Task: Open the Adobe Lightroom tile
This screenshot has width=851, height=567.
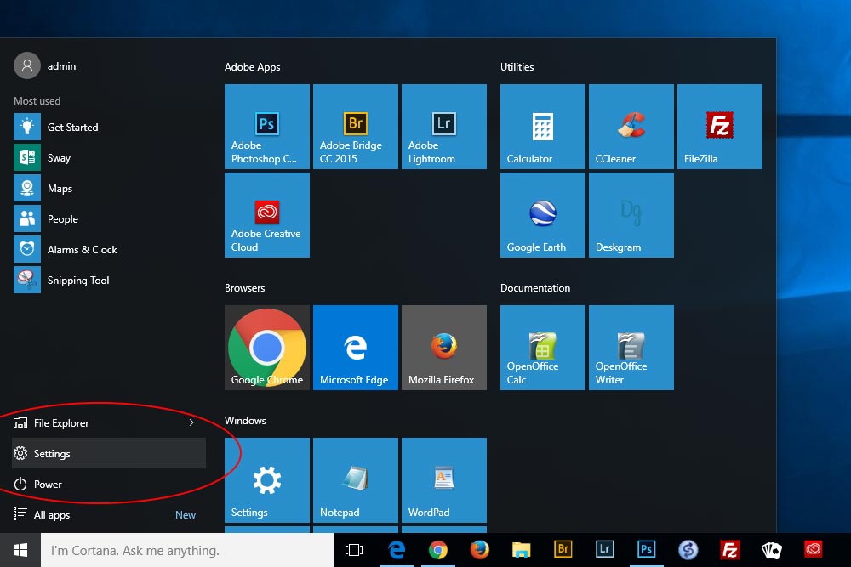Action: 443,126
